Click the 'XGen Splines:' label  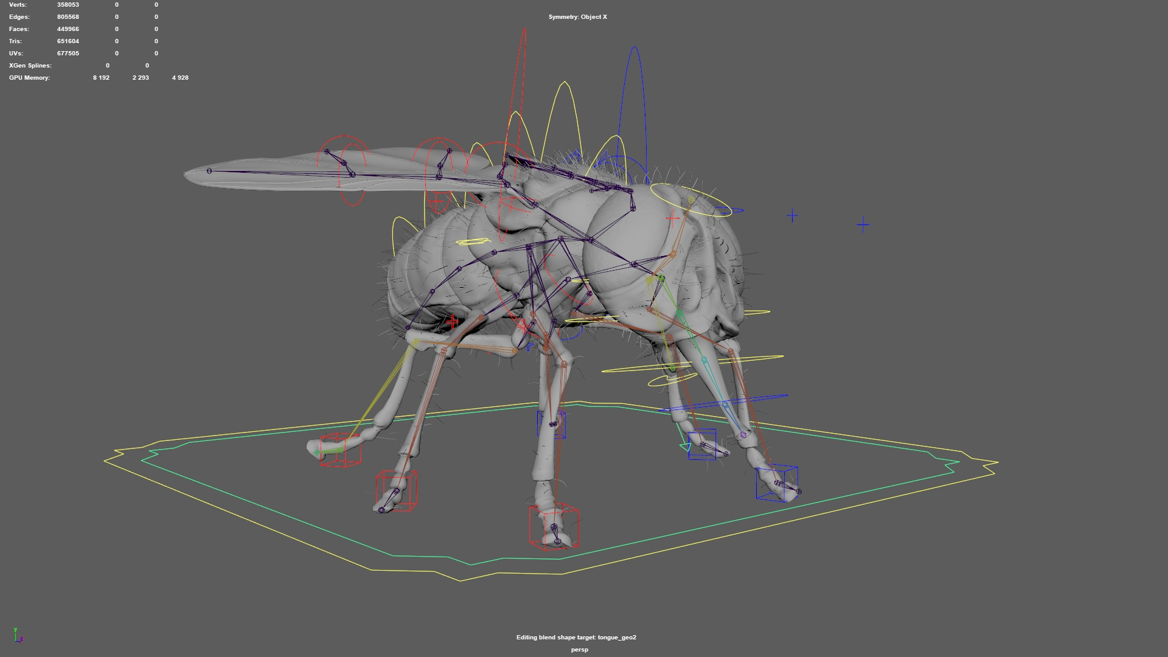click(x=30, y=66)
